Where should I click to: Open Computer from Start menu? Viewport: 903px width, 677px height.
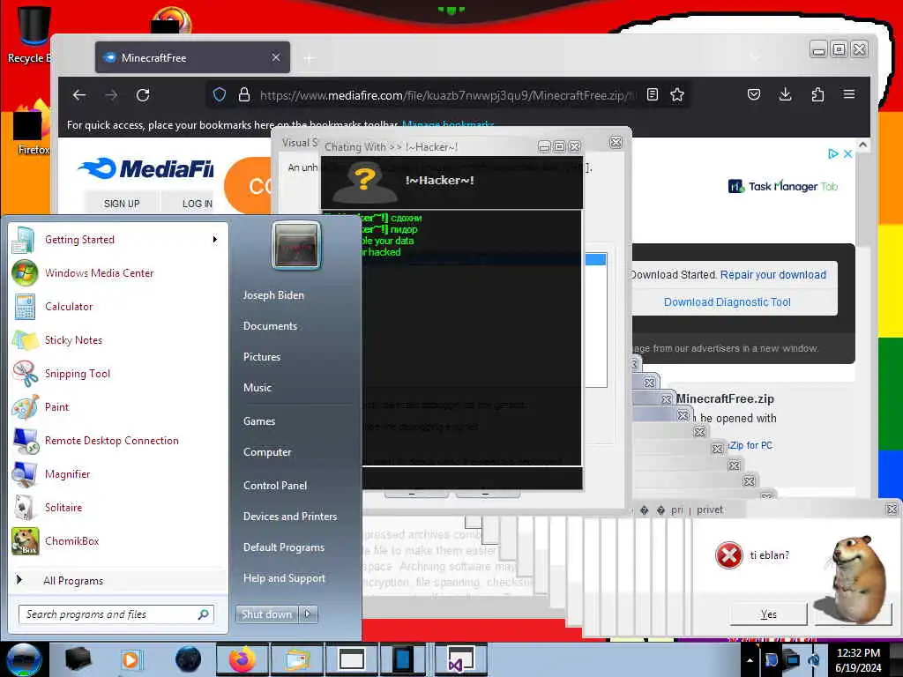[x=267, y=452]
